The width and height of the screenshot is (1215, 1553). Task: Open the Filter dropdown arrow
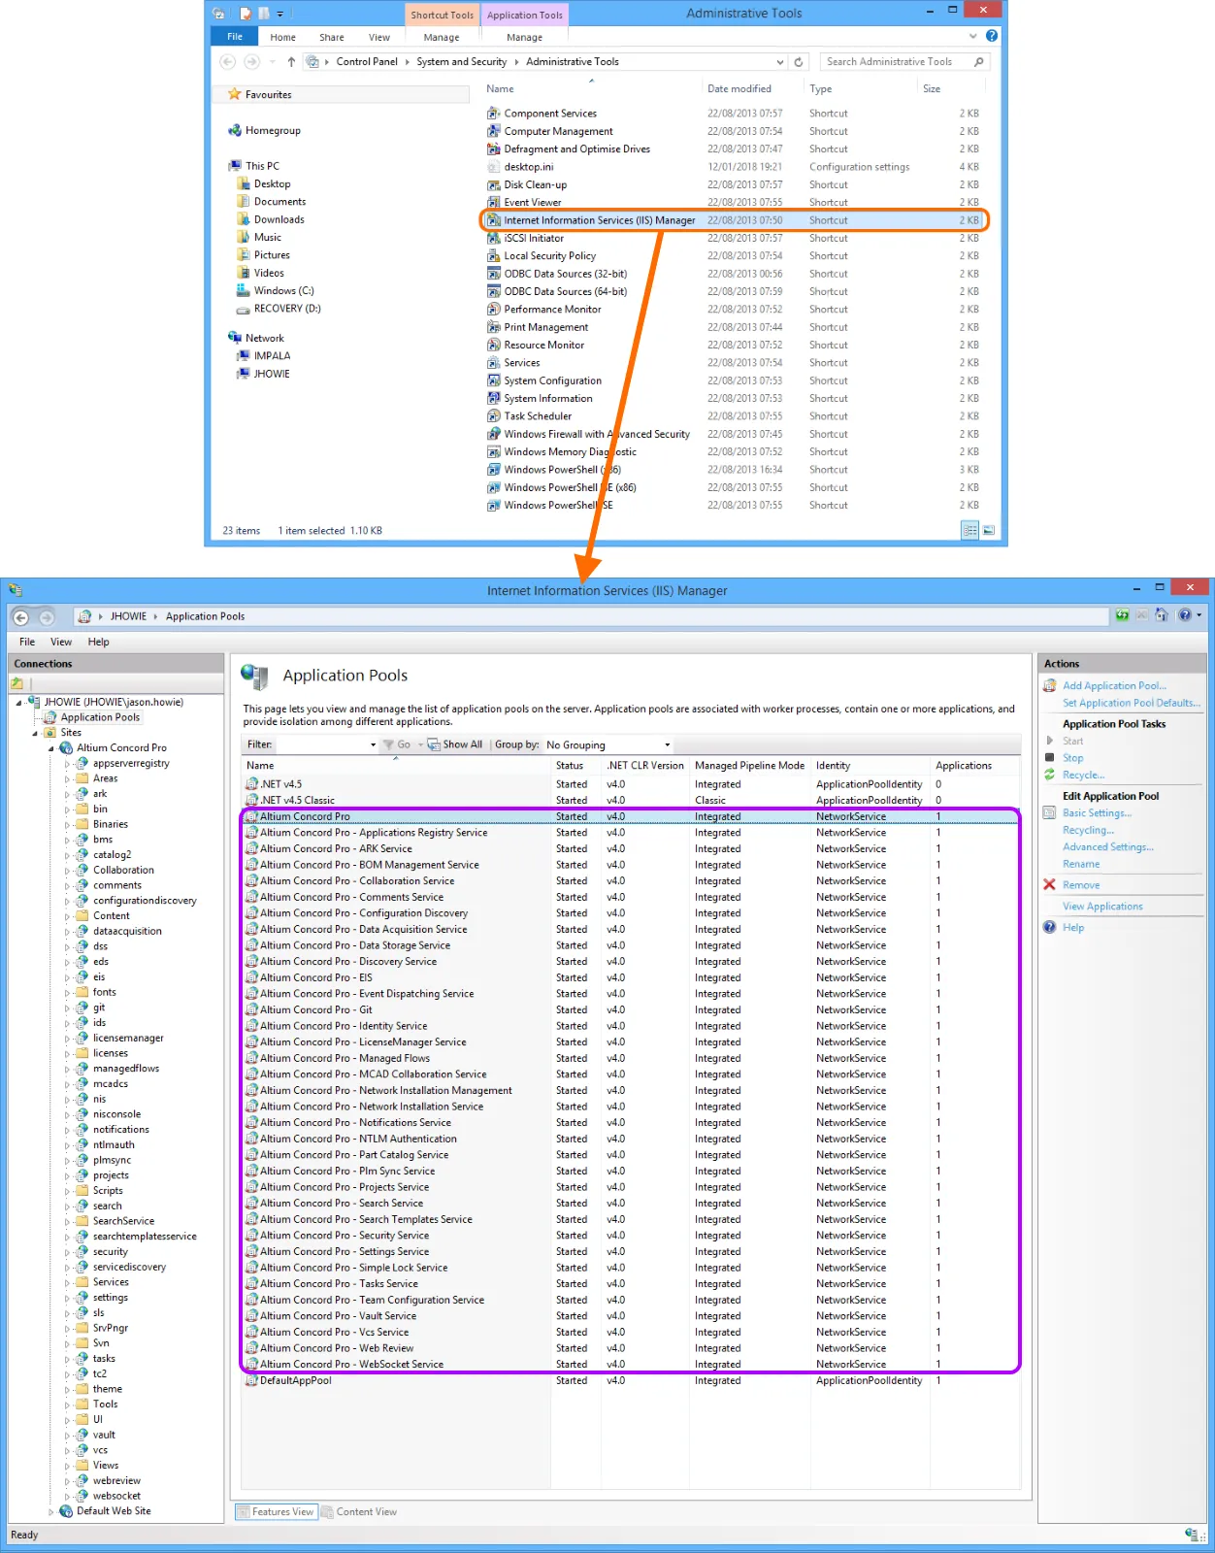point(373,745)
